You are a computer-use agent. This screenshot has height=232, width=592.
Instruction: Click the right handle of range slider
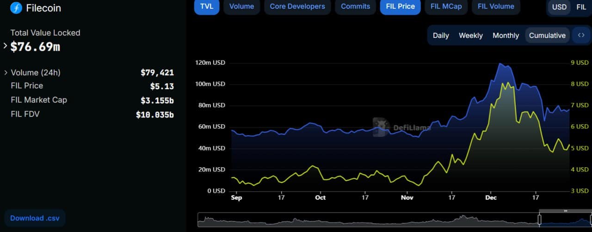click(x=591, y=220)
